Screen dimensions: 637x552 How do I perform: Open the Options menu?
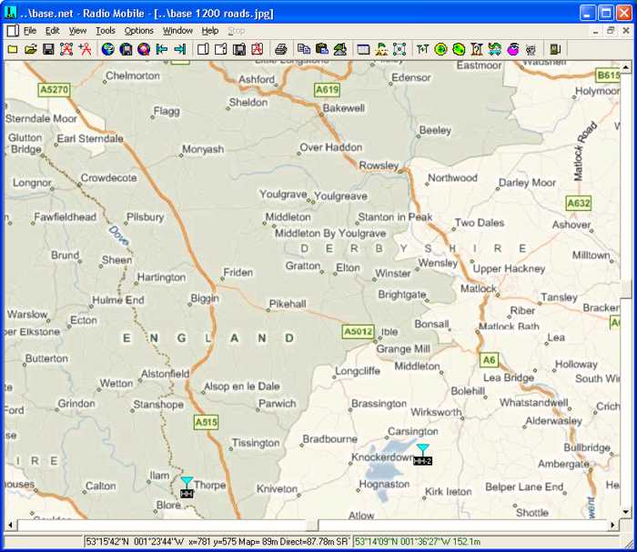(138, 31)
